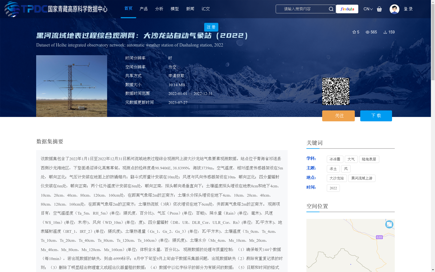Image resolution: width=435 pixels, height=272 pixels.
Task: Click the G30 highway marker on map
Action: pyautogui.click(x=379, y=237)
